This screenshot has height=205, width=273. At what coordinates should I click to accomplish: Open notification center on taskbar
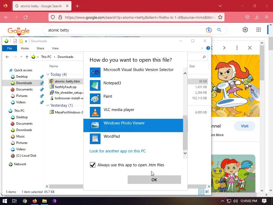pos(264,201)
